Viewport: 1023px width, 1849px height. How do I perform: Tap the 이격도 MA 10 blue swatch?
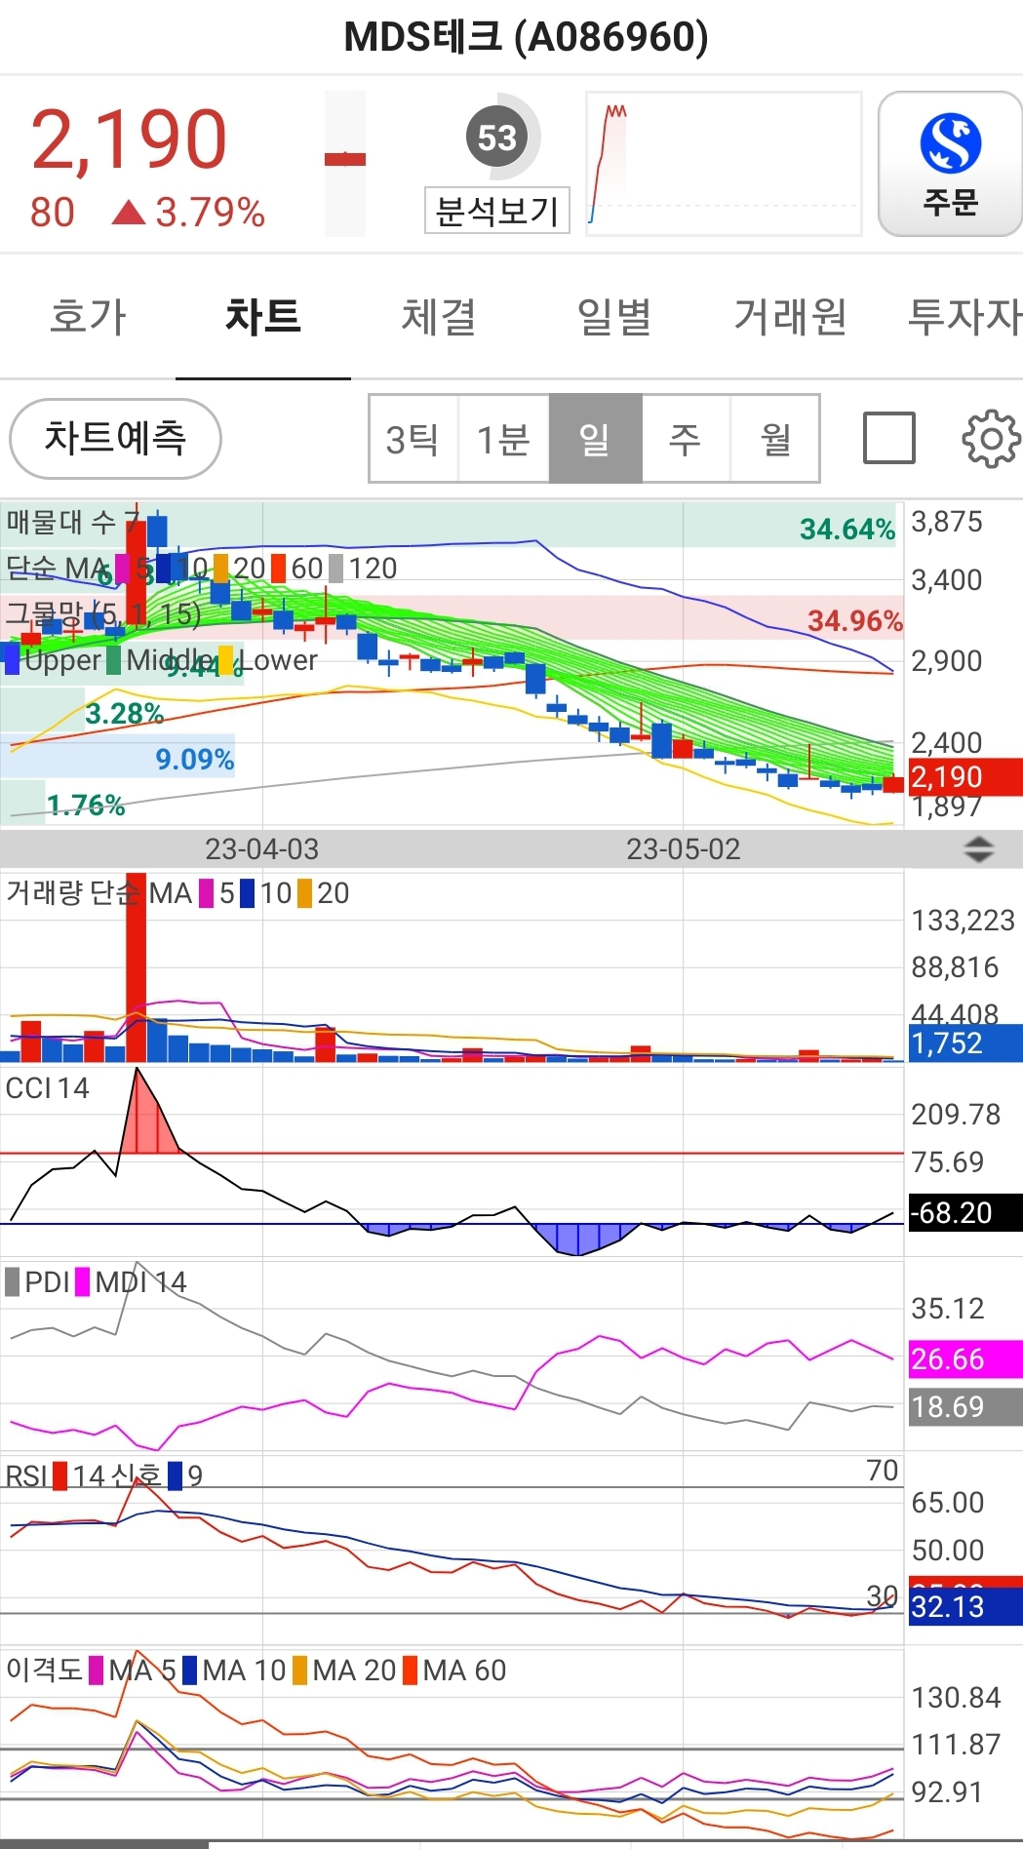190,1670
